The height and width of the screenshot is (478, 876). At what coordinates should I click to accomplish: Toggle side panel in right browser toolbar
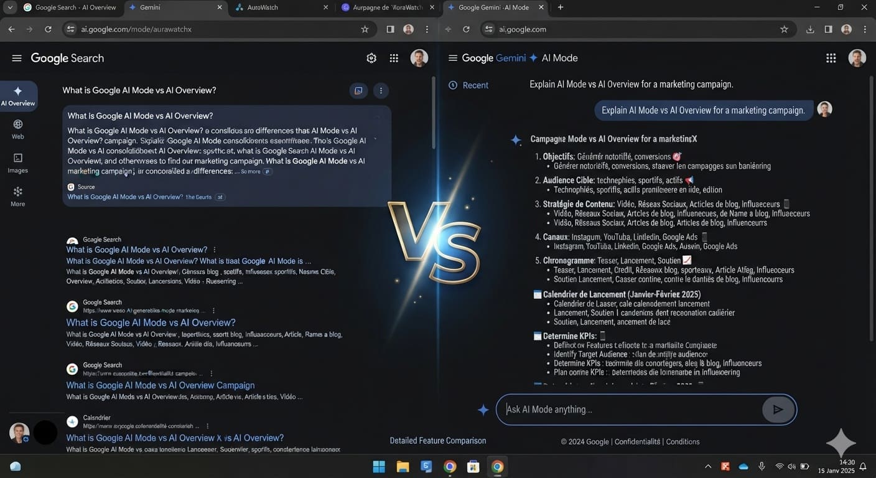pos(828,29)
